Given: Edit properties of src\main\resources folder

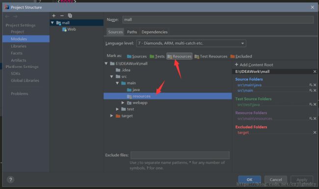Looking at the screenshot, I should click(x=311, y=118).
